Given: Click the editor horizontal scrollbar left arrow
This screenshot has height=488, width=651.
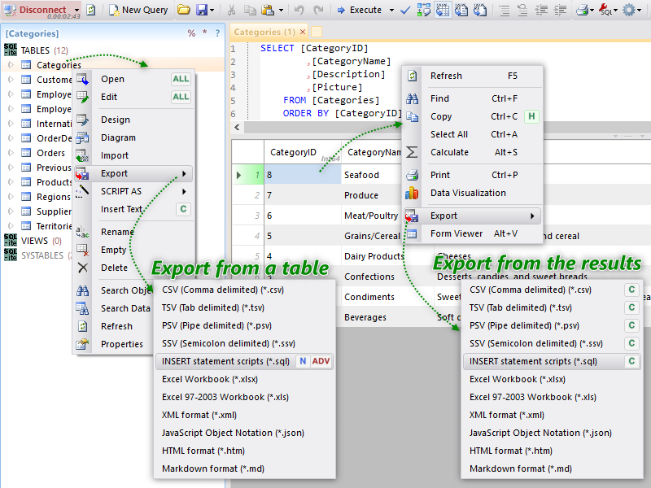Looking at the screenshot, I should coord(237,127).
